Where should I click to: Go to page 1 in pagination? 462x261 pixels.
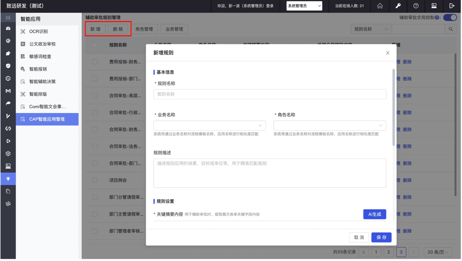[x=376, y=252]
